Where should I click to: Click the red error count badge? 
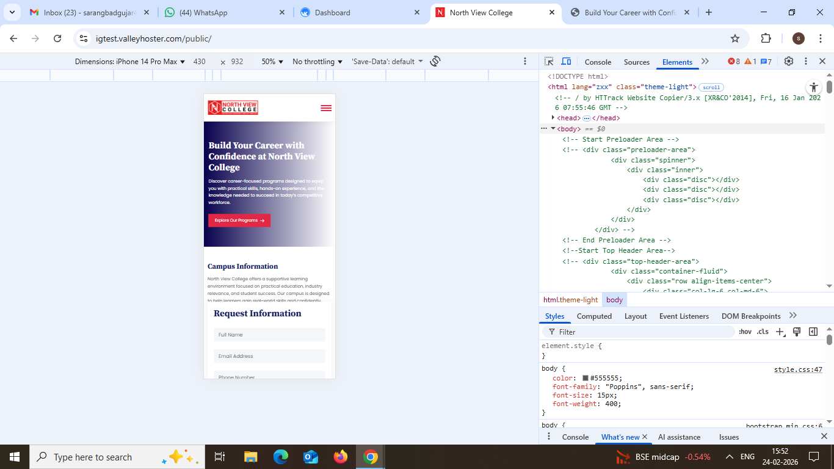(x=734, y=62)
